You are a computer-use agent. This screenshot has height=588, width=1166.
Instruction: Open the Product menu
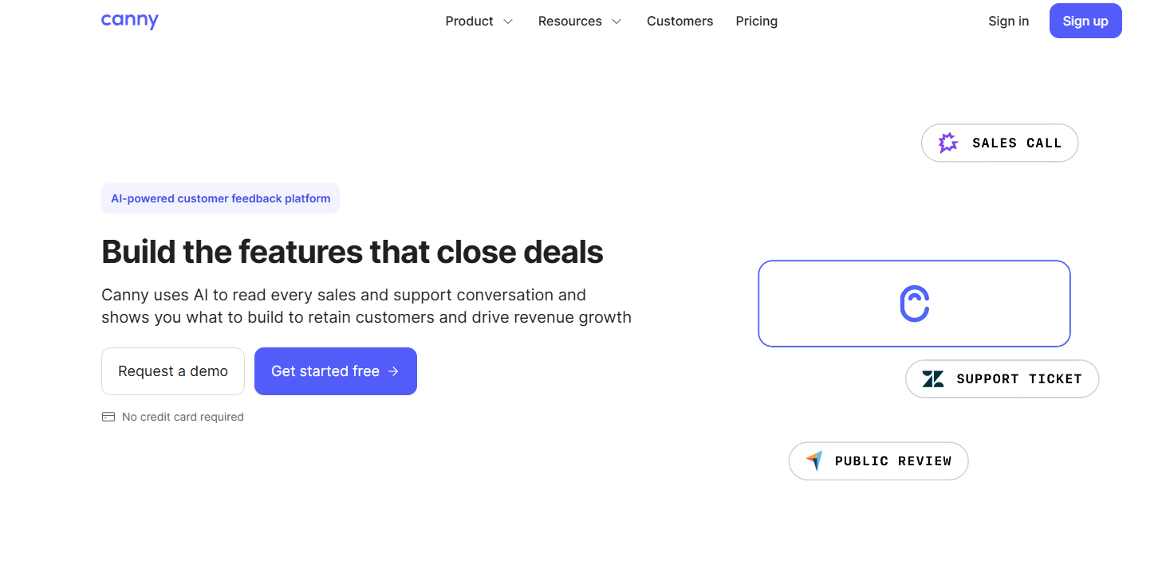point(479,22)
